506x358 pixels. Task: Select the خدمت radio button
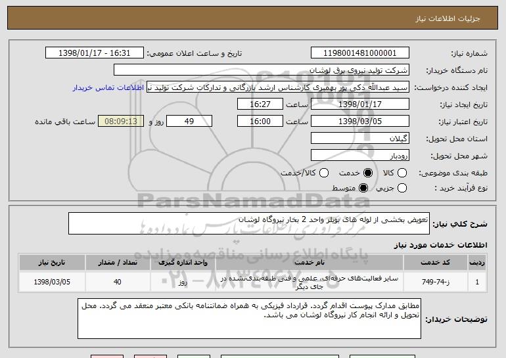(x=367, y=173)
